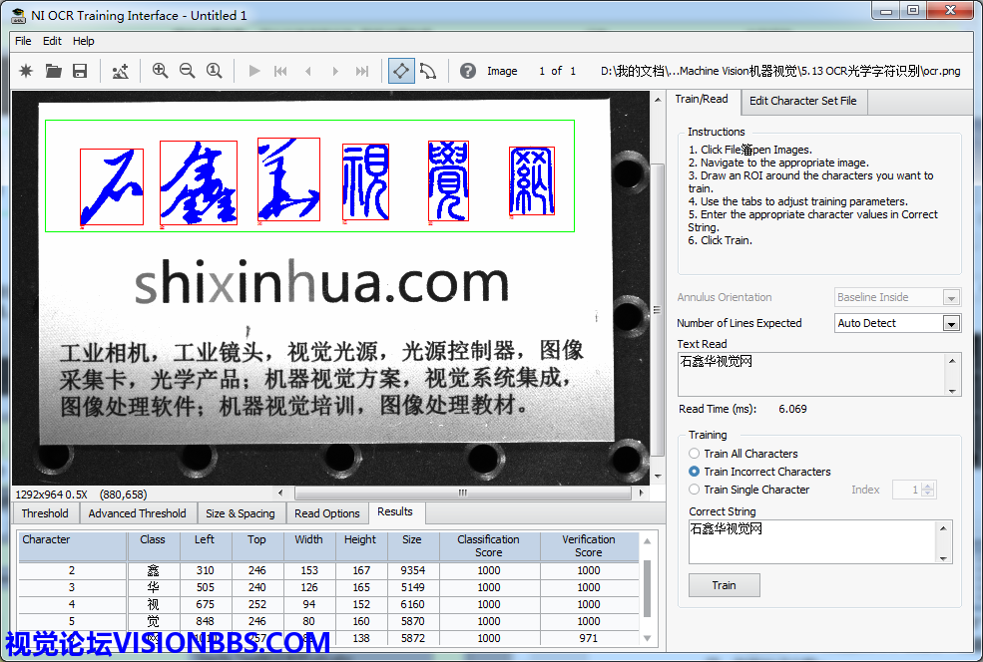Click the Classification Score column header
This screenshot has width=983, height=662.
pyautogui.click(x=488, y=546)
